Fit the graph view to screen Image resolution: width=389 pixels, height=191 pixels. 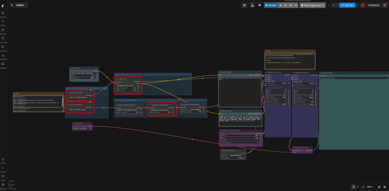[363, 187]
